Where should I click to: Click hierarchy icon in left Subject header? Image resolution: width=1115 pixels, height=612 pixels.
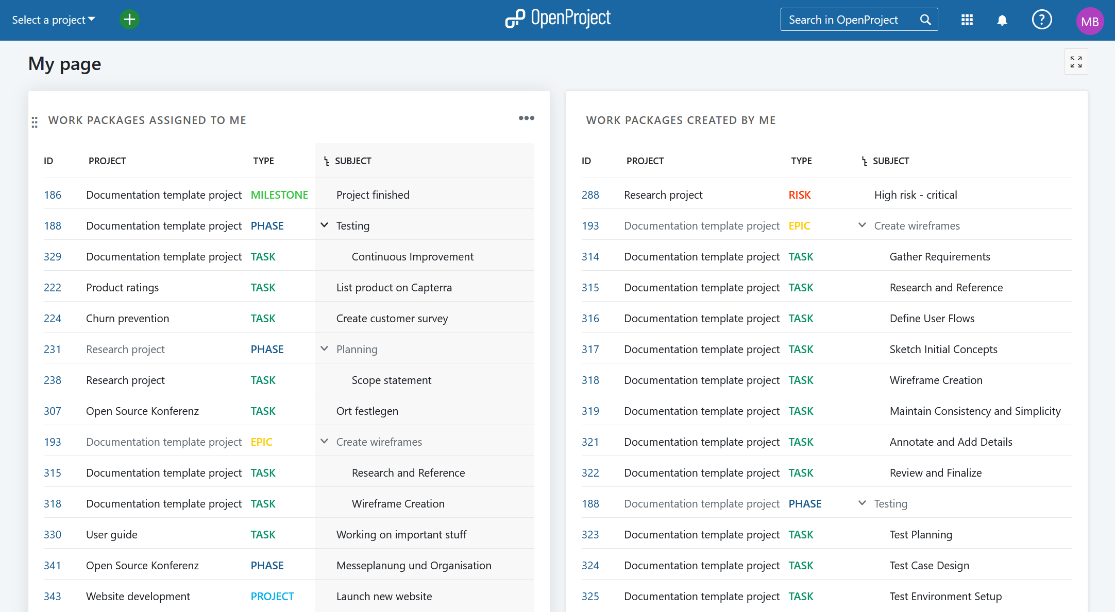point(327,161)
